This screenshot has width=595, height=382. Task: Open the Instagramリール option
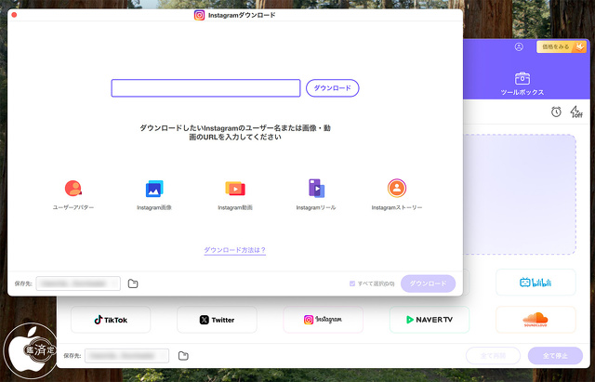pos(316,189)
